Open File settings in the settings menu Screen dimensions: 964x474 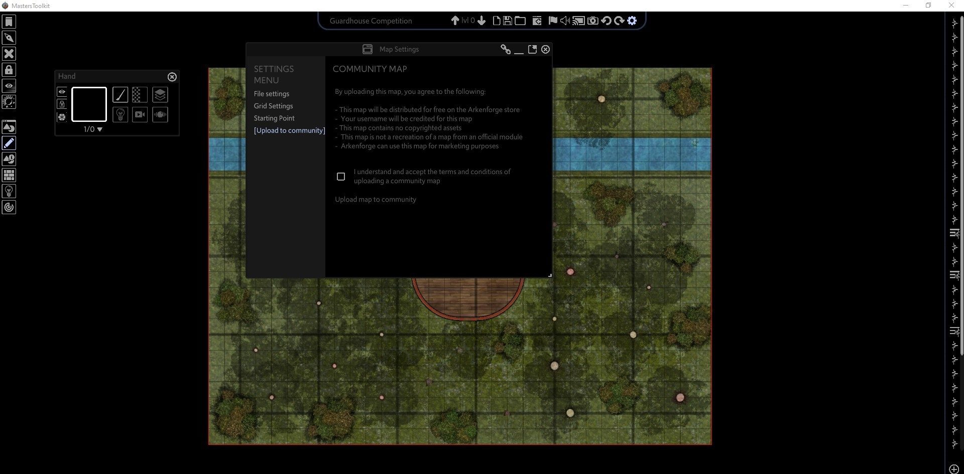pos(271,94)
